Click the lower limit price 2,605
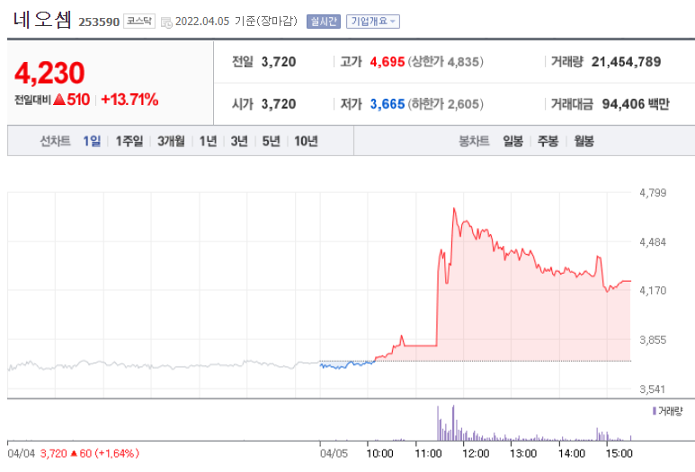Image resolution: width=695 pixels, height=472 pixels. [463, 104]
